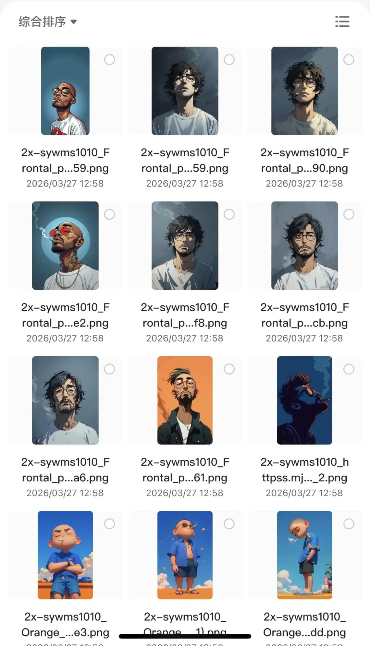Click the arrow beside 综合排序
This screenshot has width=370, height=646.
73,22
